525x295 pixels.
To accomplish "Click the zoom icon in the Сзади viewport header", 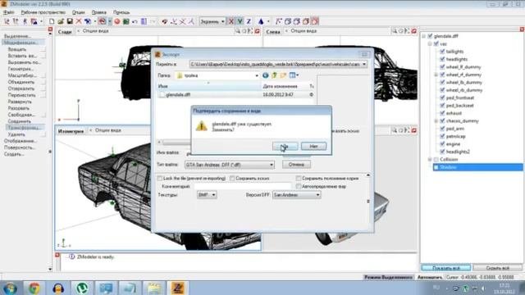I will pyautogui.click(x=238, y=31).
